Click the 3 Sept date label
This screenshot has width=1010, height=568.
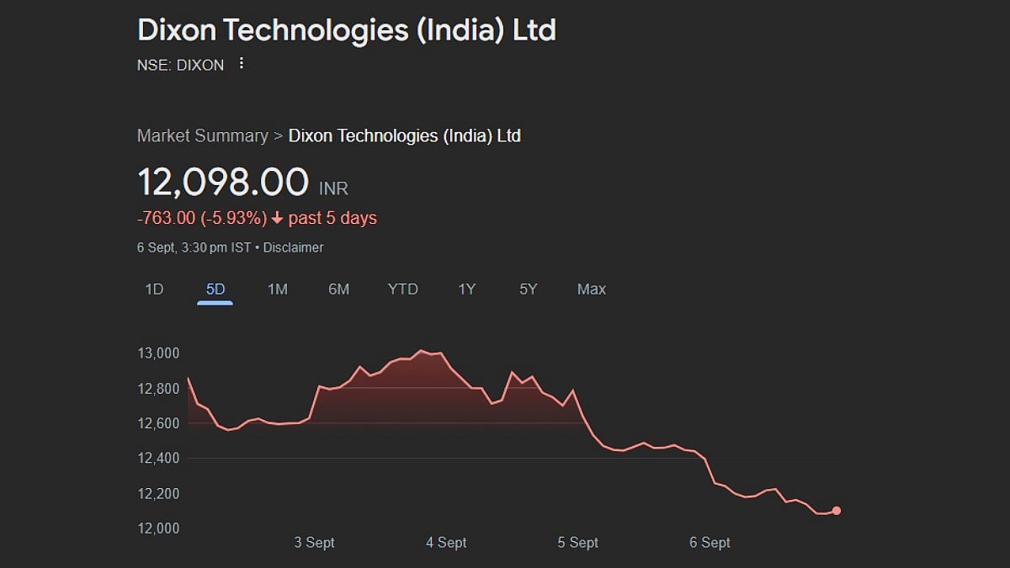coord(314,543)
